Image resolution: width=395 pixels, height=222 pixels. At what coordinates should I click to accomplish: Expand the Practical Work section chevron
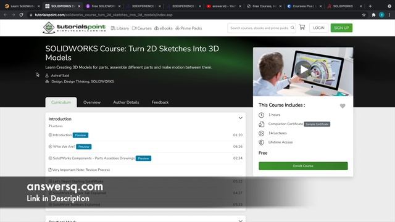240,221
